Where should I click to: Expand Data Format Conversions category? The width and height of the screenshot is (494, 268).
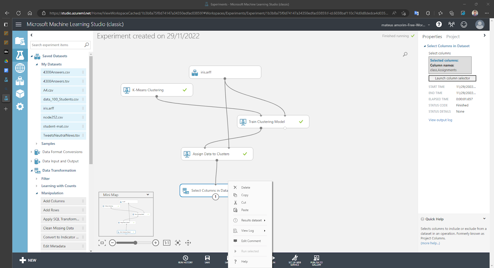31,152
